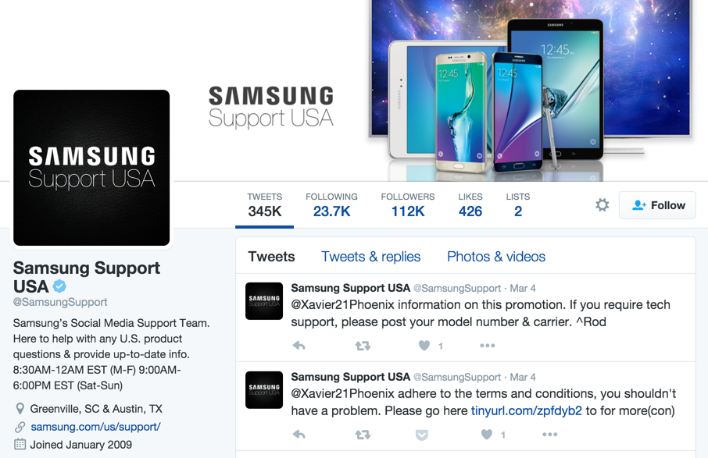The height and width of the screenshot is (458, 708).
Task: Switch to Tweets & replies tab
Action: pos(370,257)
